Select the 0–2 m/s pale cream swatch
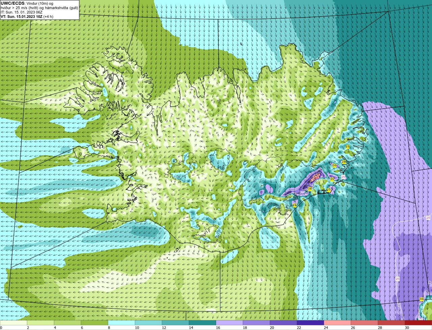 [13, 323]
